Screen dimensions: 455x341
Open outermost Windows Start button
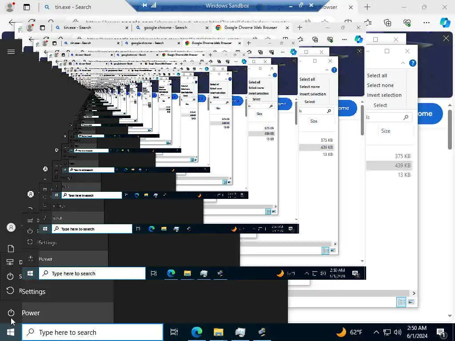tap(11, 332)
